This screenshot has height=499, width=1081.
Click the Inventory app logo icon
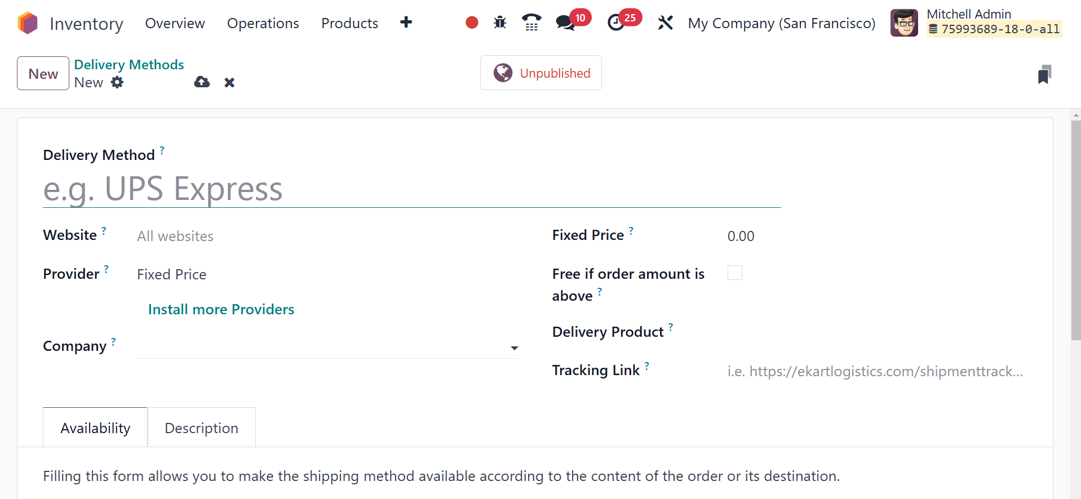[x=27, y=23]
